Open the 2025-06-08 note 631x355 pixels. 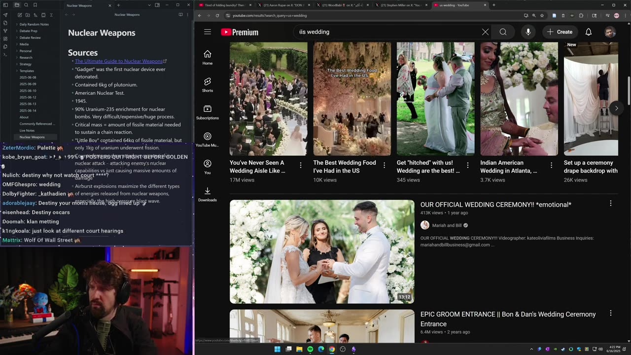tap(28, 77)
